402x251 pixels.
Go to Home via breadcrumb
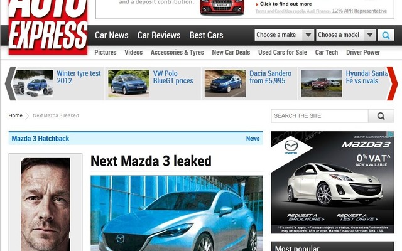click(x=15, y=115)
